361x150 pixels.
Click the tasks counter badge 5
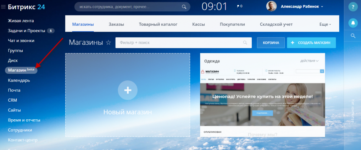pyautogui.click(x=51, y=31)
